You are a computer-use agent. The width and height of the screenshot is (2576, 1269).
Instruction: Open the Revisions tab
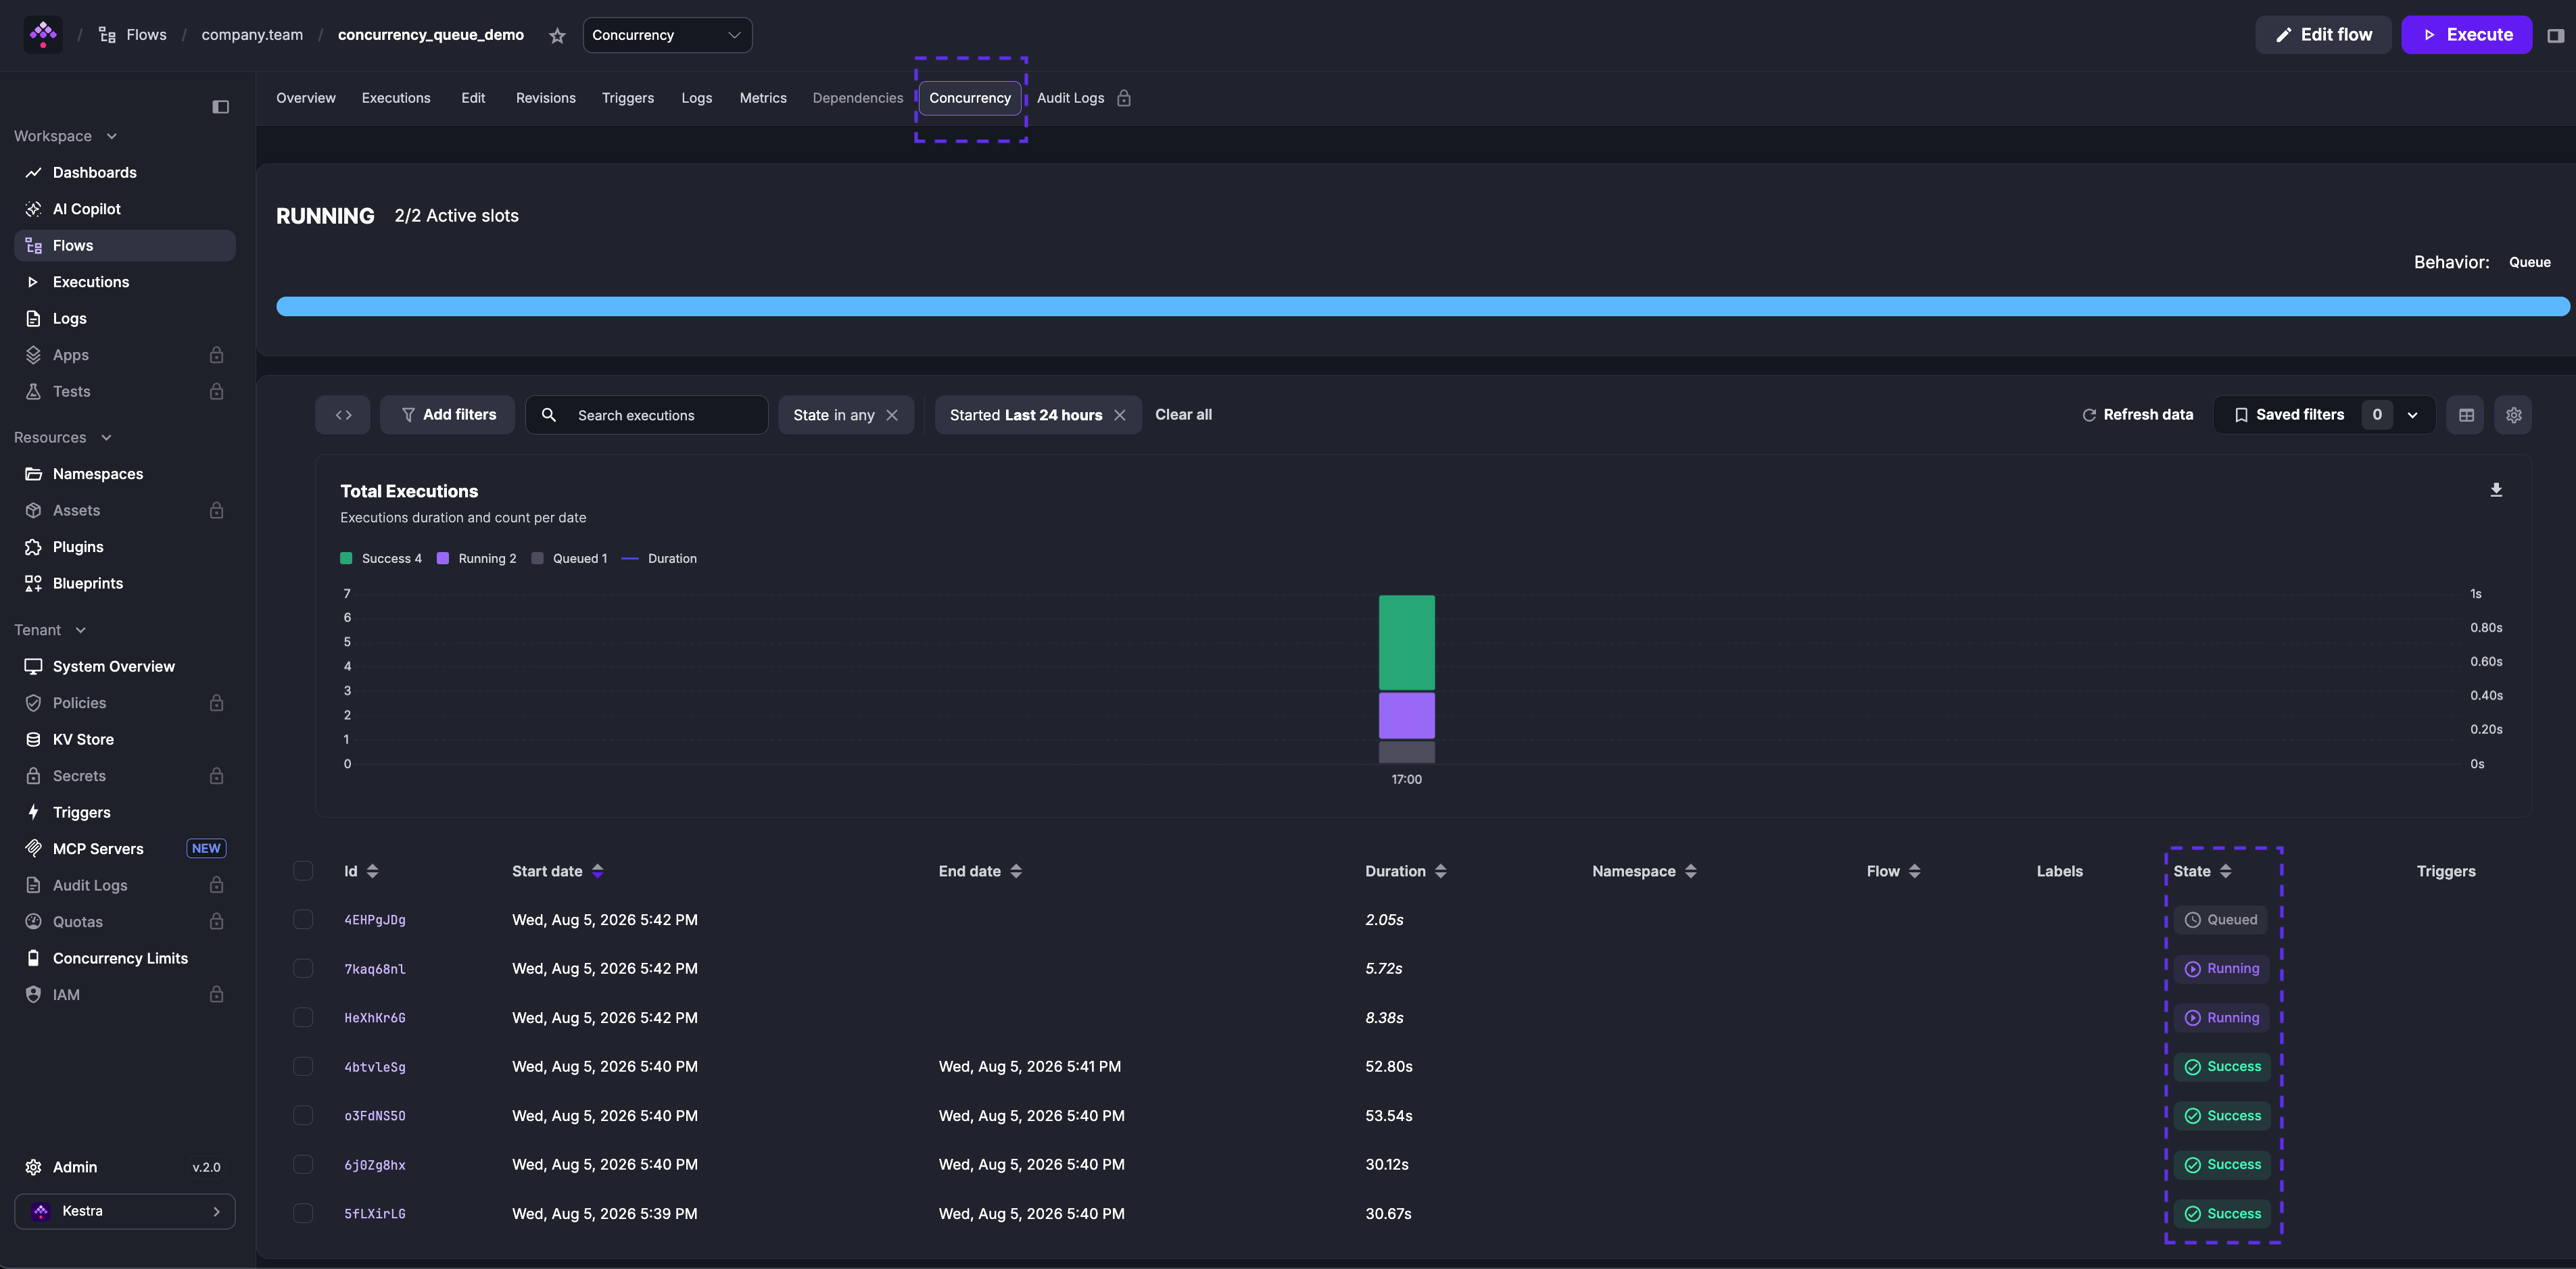(x=545, y=98)
